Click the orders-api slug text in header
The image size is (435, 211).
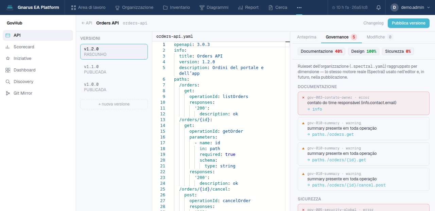tap(135, 23)
